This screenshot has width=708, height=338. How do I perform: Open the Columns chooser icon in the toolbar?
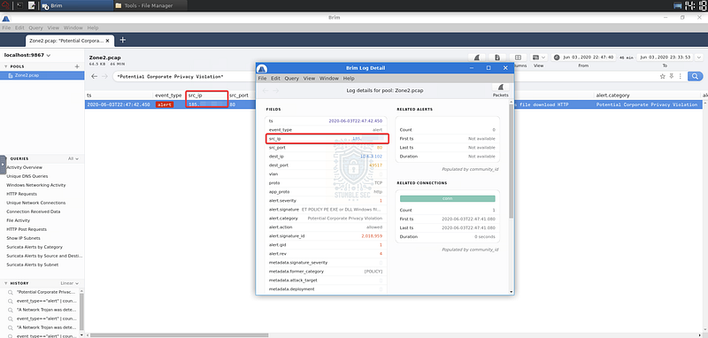pos(518,58)
